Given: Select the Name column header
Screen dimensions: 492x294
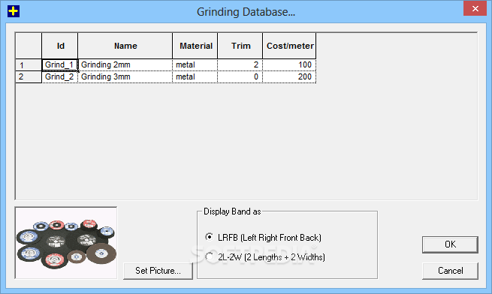Looking at the screenshot, I should click(x=125, y=46).
